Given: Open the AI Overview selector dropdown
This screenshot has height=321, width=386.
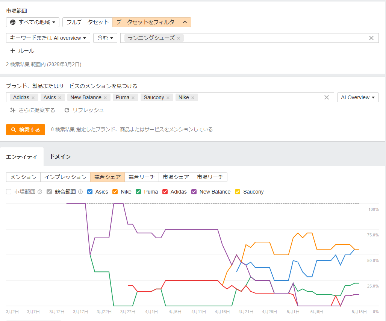Looking at the screenshot, I should click(357, 97).
